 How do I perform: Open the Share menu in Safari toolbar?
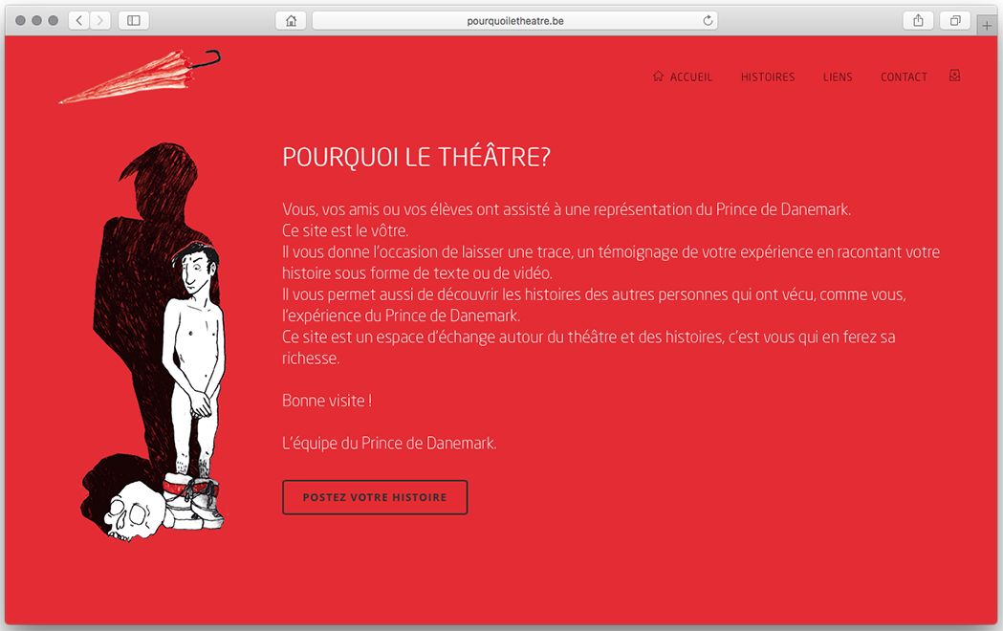click(918, 20)
